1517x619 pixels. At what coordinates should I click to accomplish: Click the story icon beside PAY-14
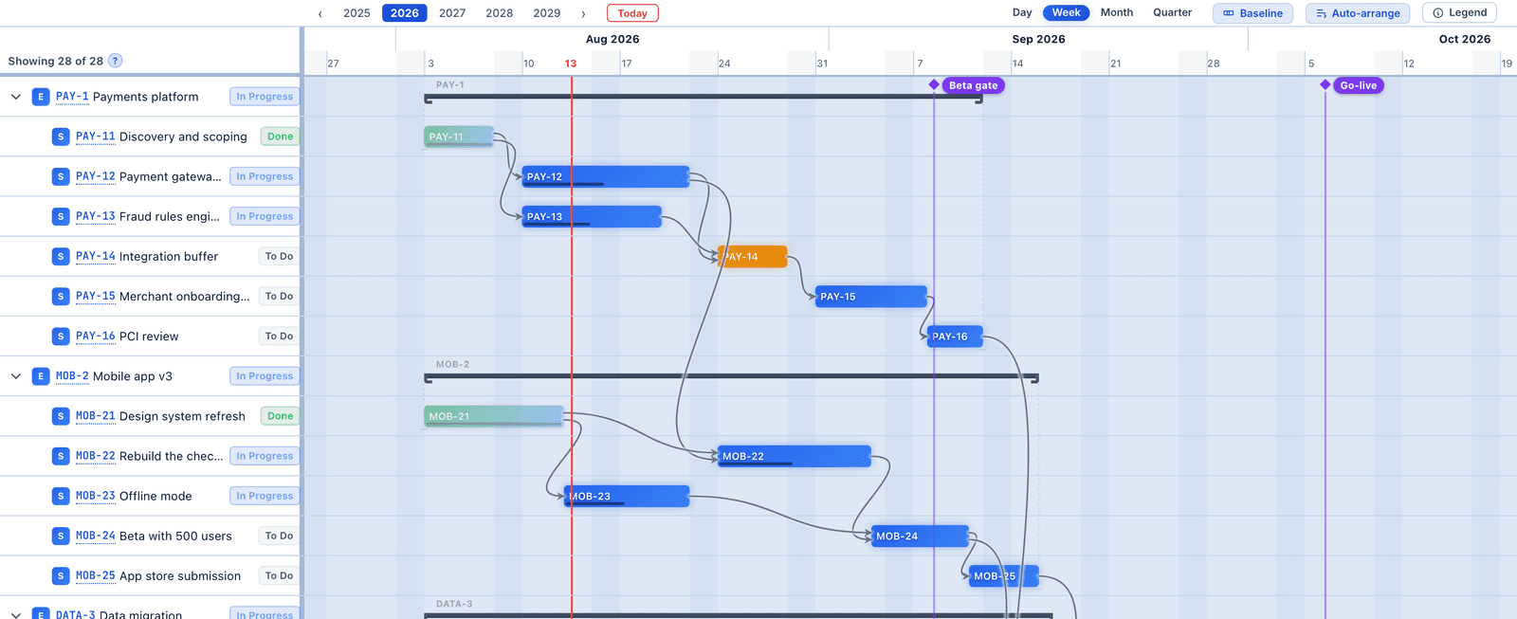(x=61, y=256)
